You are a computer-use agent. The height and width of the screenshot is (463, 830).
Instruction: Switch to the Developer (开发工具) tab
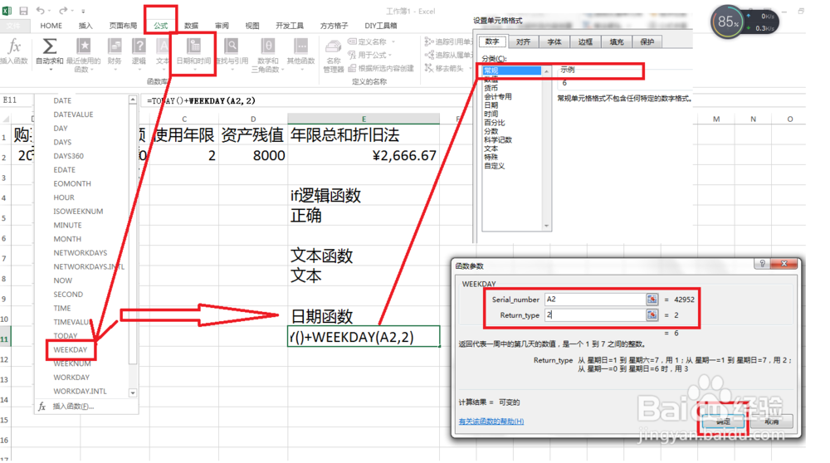290,26
